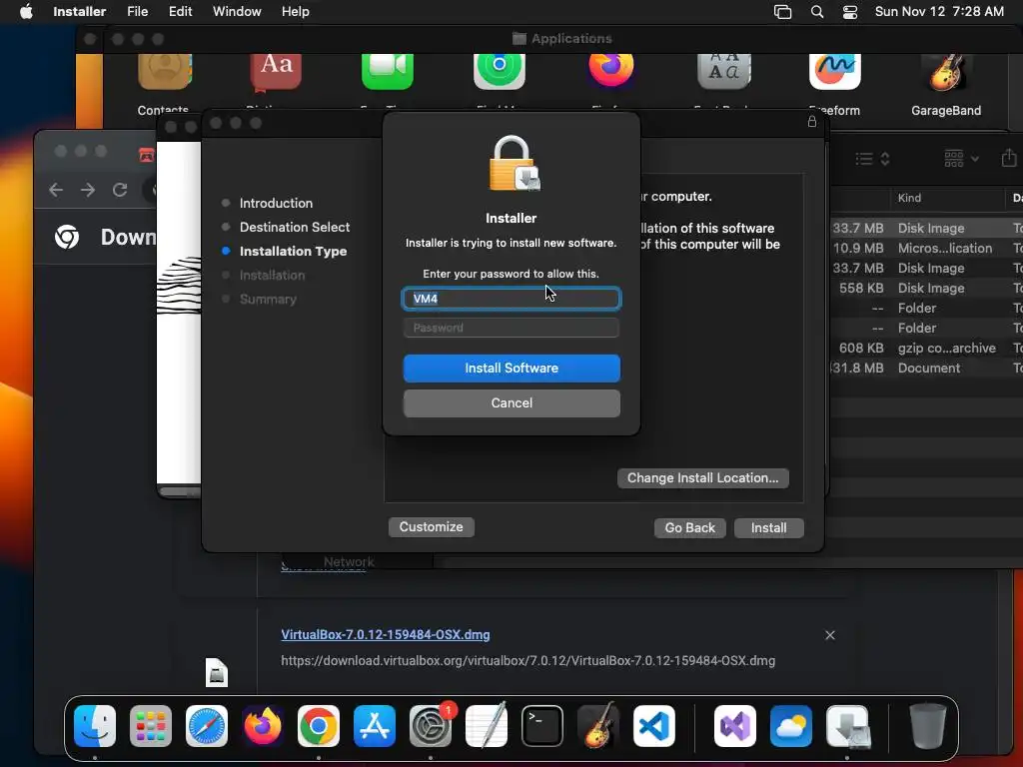Click the Finder share icon

(x=1009, y=157)
